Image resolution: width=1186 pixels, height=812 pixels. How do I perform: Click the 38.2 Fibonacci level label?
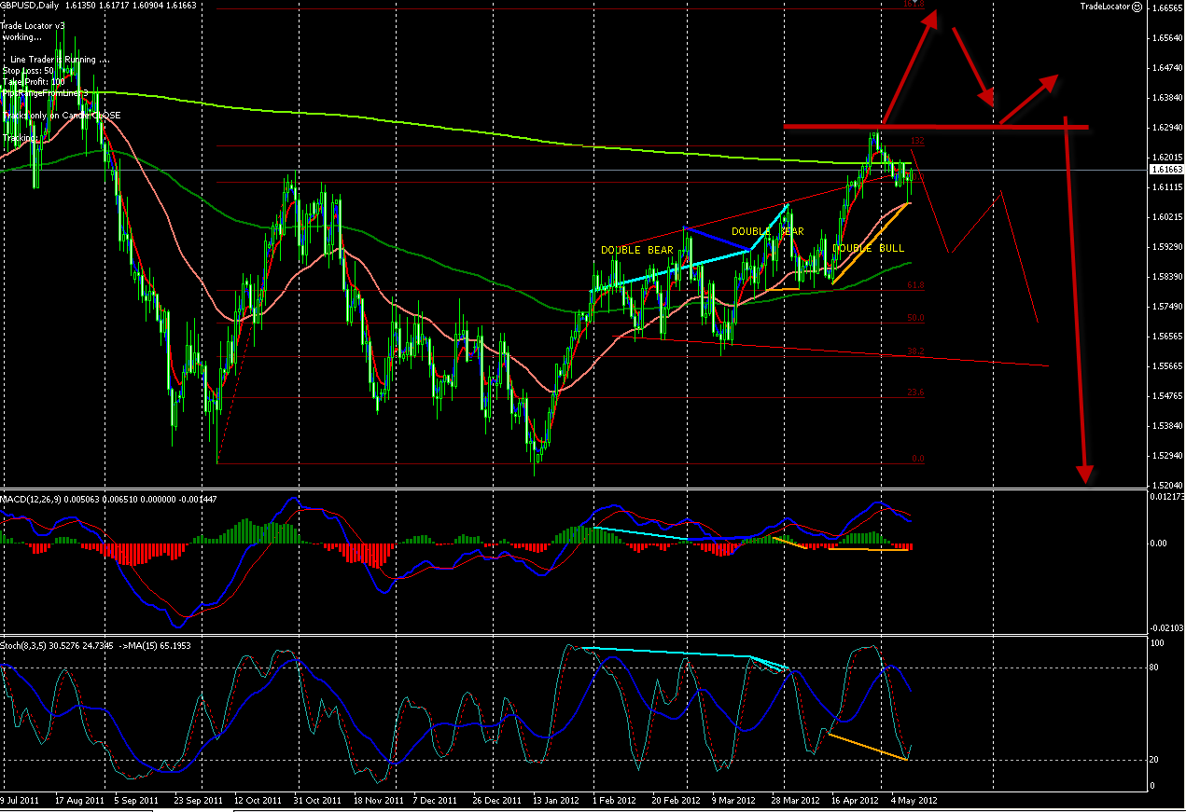click(x=915, y=351)
